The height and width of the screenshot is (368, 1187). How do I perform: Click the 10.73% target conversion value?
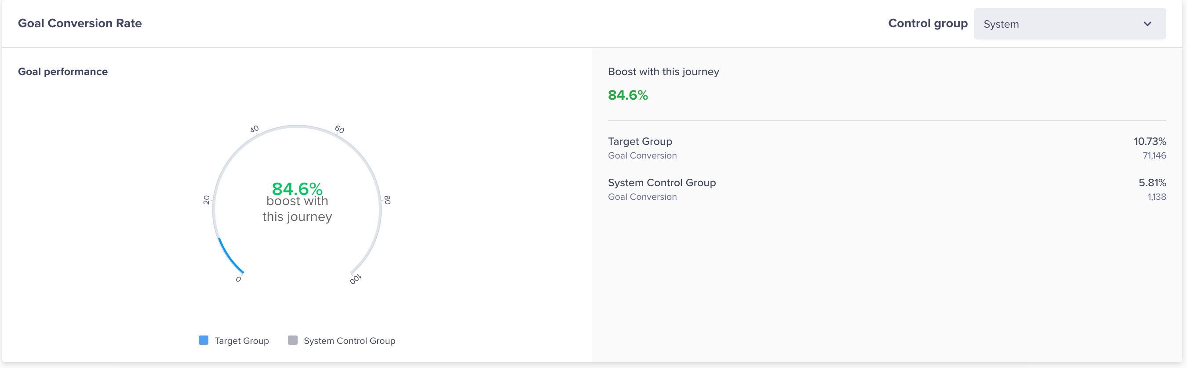[1149, 142]
